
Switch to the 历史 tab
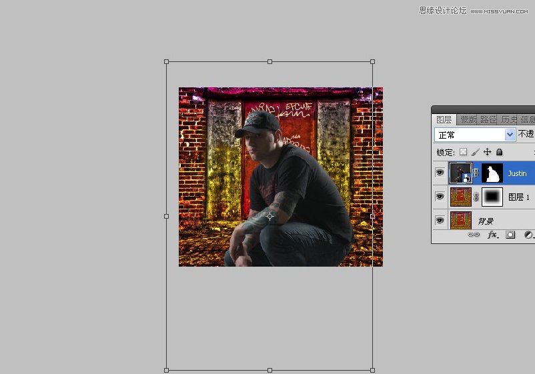(509, 119)
